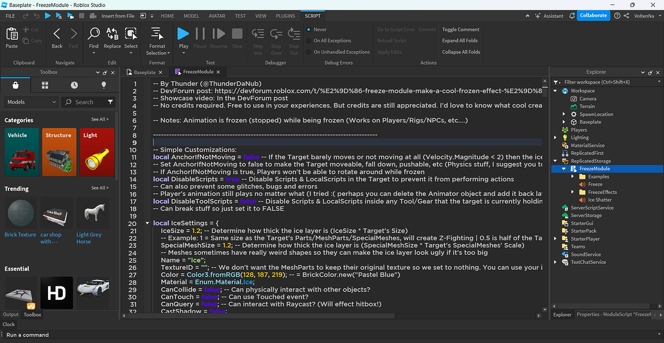This screenshot has width=664, height=343.
Task: Click the Replace tool icon
Action: pyautogui.click(x=112, y=34)
